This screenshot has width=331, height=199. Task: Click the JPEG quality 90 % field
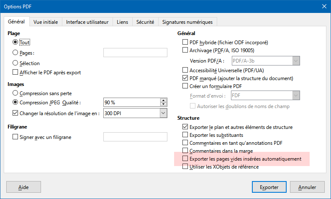click(132, 102)
